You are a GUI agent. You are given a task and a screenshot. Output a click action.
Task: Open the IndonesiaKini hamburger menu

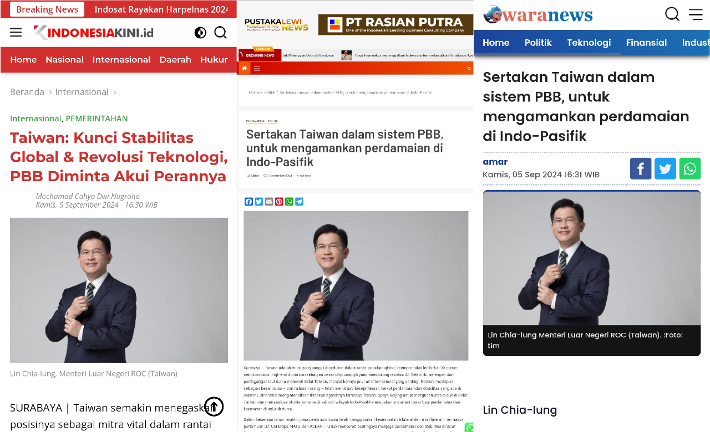[16, 32]
